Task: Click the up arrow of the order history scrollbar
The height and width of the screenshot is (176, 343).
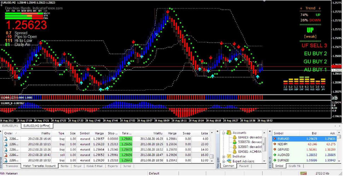Action: (x=211, y=133)
